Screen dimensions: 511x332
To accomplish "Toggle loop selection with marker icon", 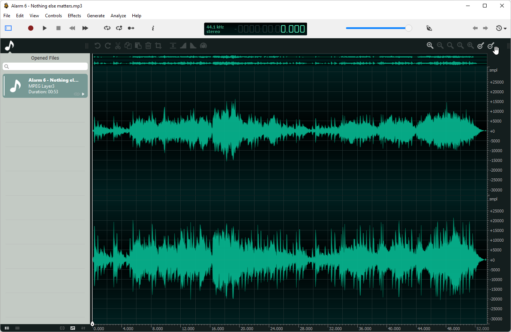I will tap(119, 28).
